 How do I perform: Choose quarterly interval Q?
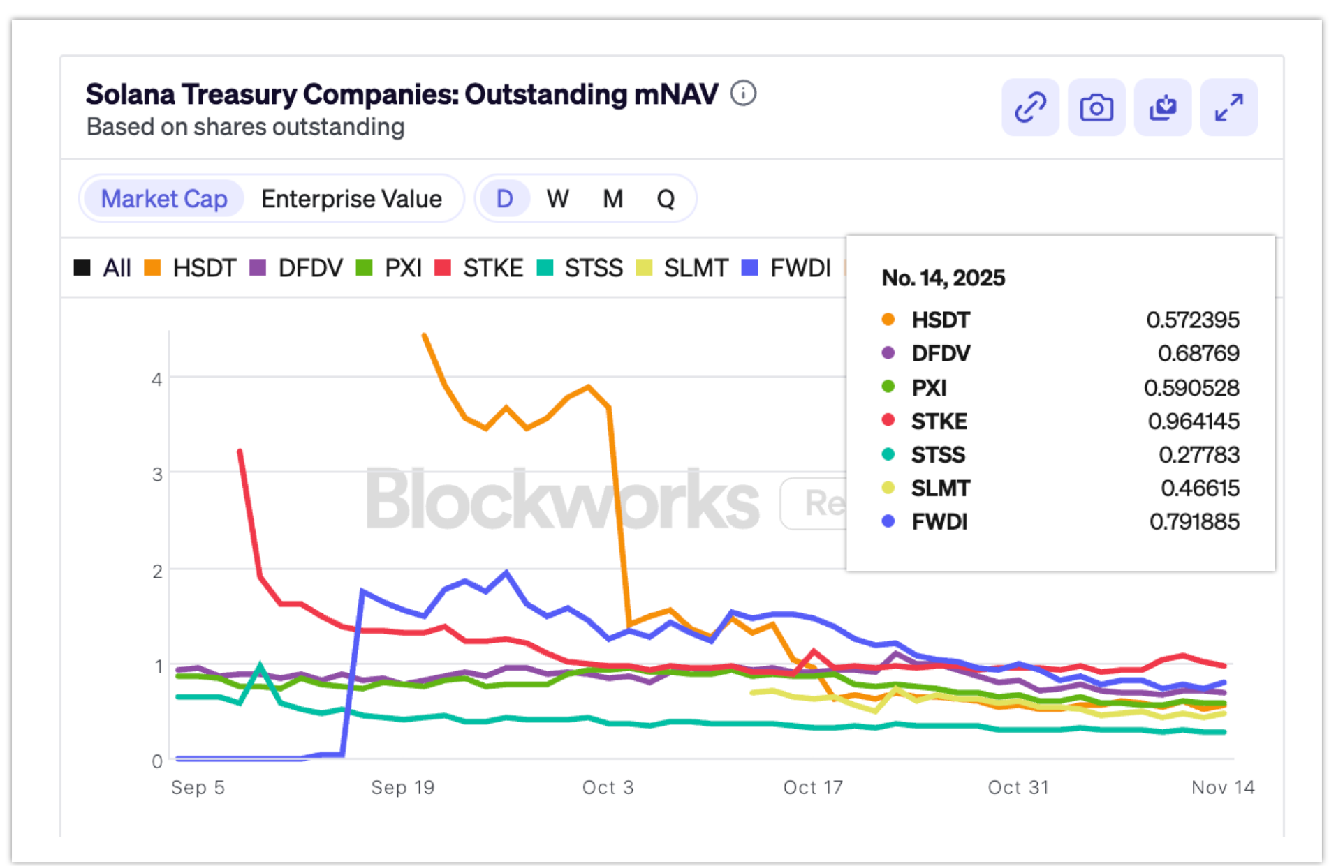[666, 199]
